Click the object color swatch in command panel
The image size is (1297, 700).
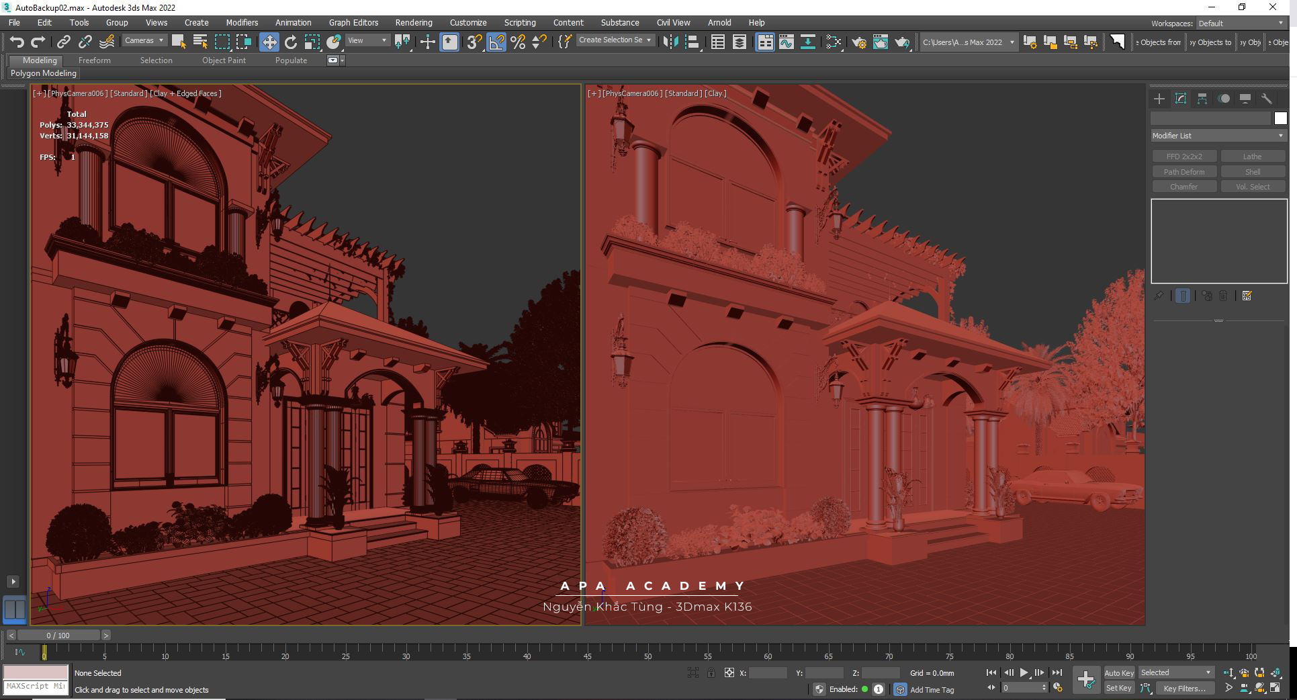[1280, 118]
